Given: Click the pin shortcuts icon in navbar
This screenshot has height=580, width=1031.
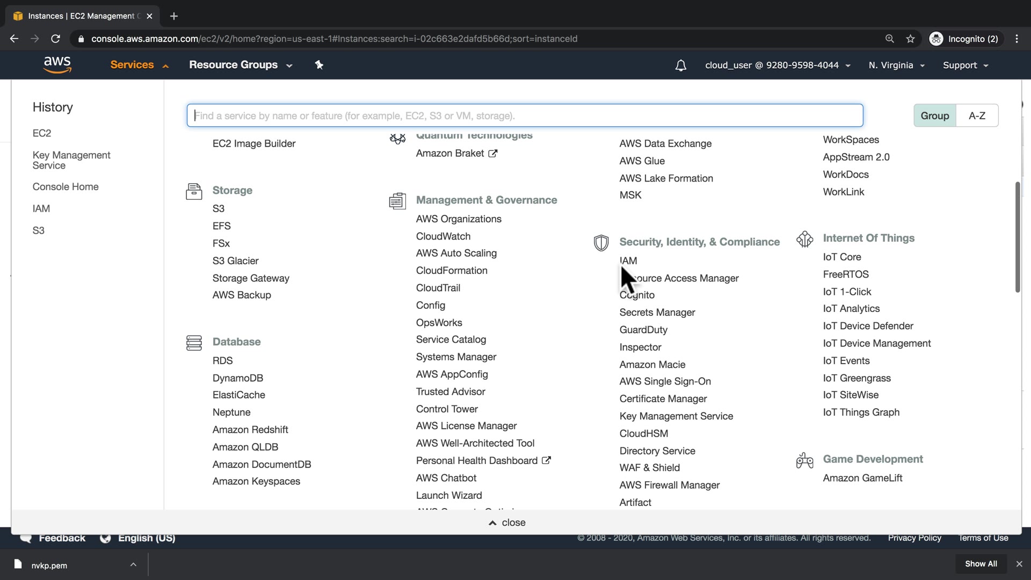Looking at the screenshot, I should click(319, 65).
